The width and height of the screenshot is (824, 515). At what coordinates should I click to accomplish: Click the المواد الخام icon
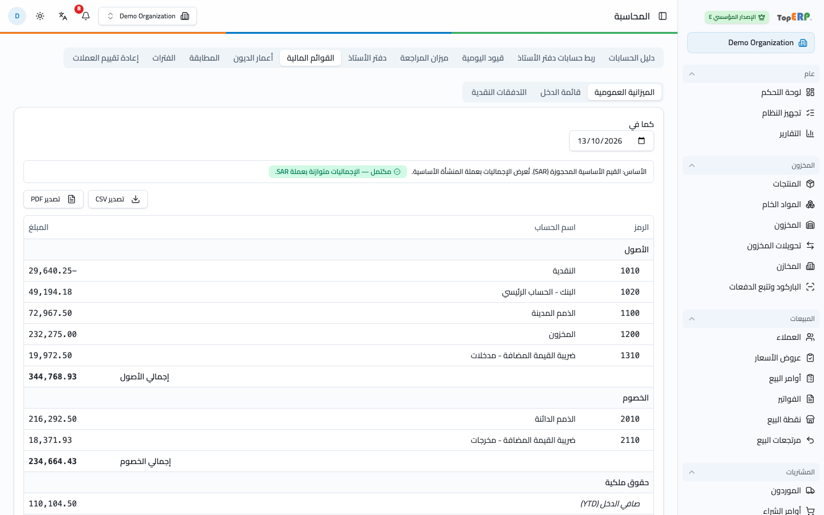click(810, 204)
